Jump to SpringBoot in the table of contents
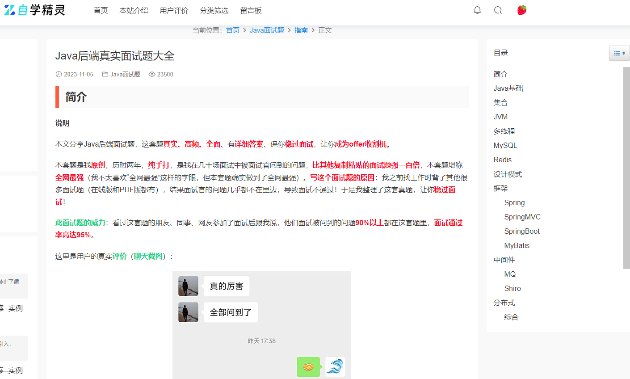The height and width of the screenshot is (379, 630). 522,231
